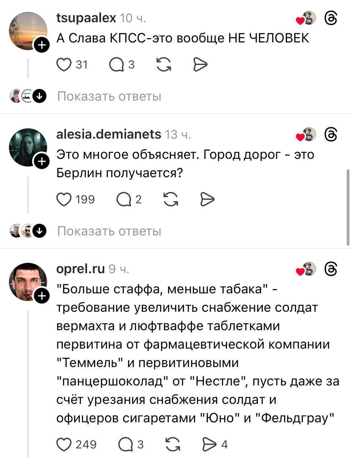Expand replies under alesia.demianets' comment
This screenshot has width=352, height=458.
click(109, 231)
